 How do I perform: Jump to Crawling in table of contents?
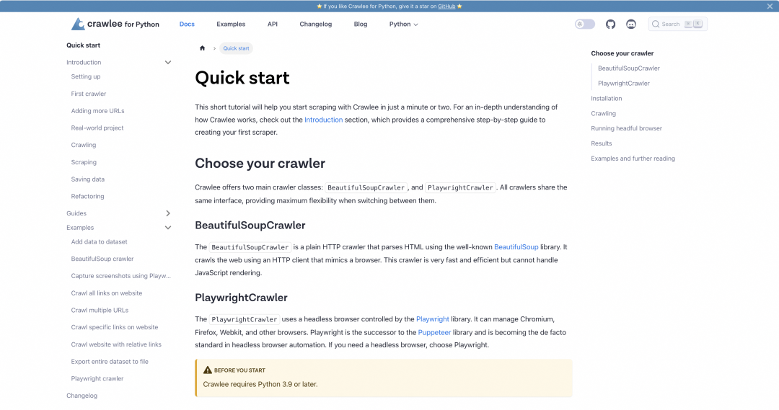click(x=603, y=114)
